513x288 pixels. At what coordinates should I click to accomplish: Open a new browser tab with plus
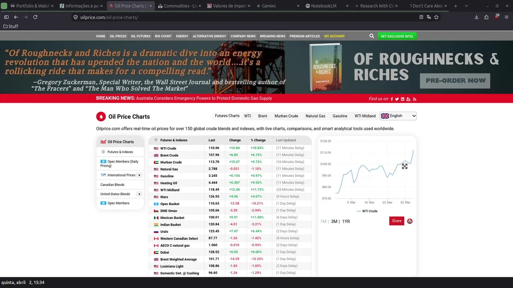[456, 6]
